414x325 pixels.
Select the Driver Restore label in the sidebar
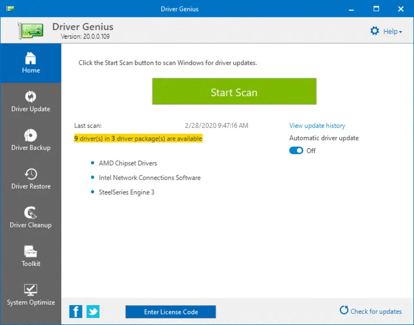31,186
